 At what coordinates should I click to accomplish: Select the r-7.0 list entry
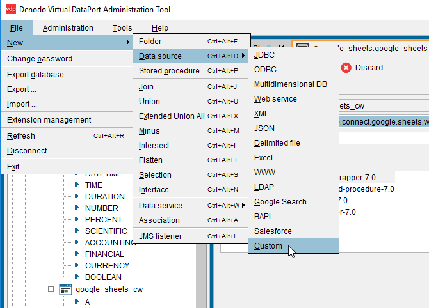click(348, 212)
